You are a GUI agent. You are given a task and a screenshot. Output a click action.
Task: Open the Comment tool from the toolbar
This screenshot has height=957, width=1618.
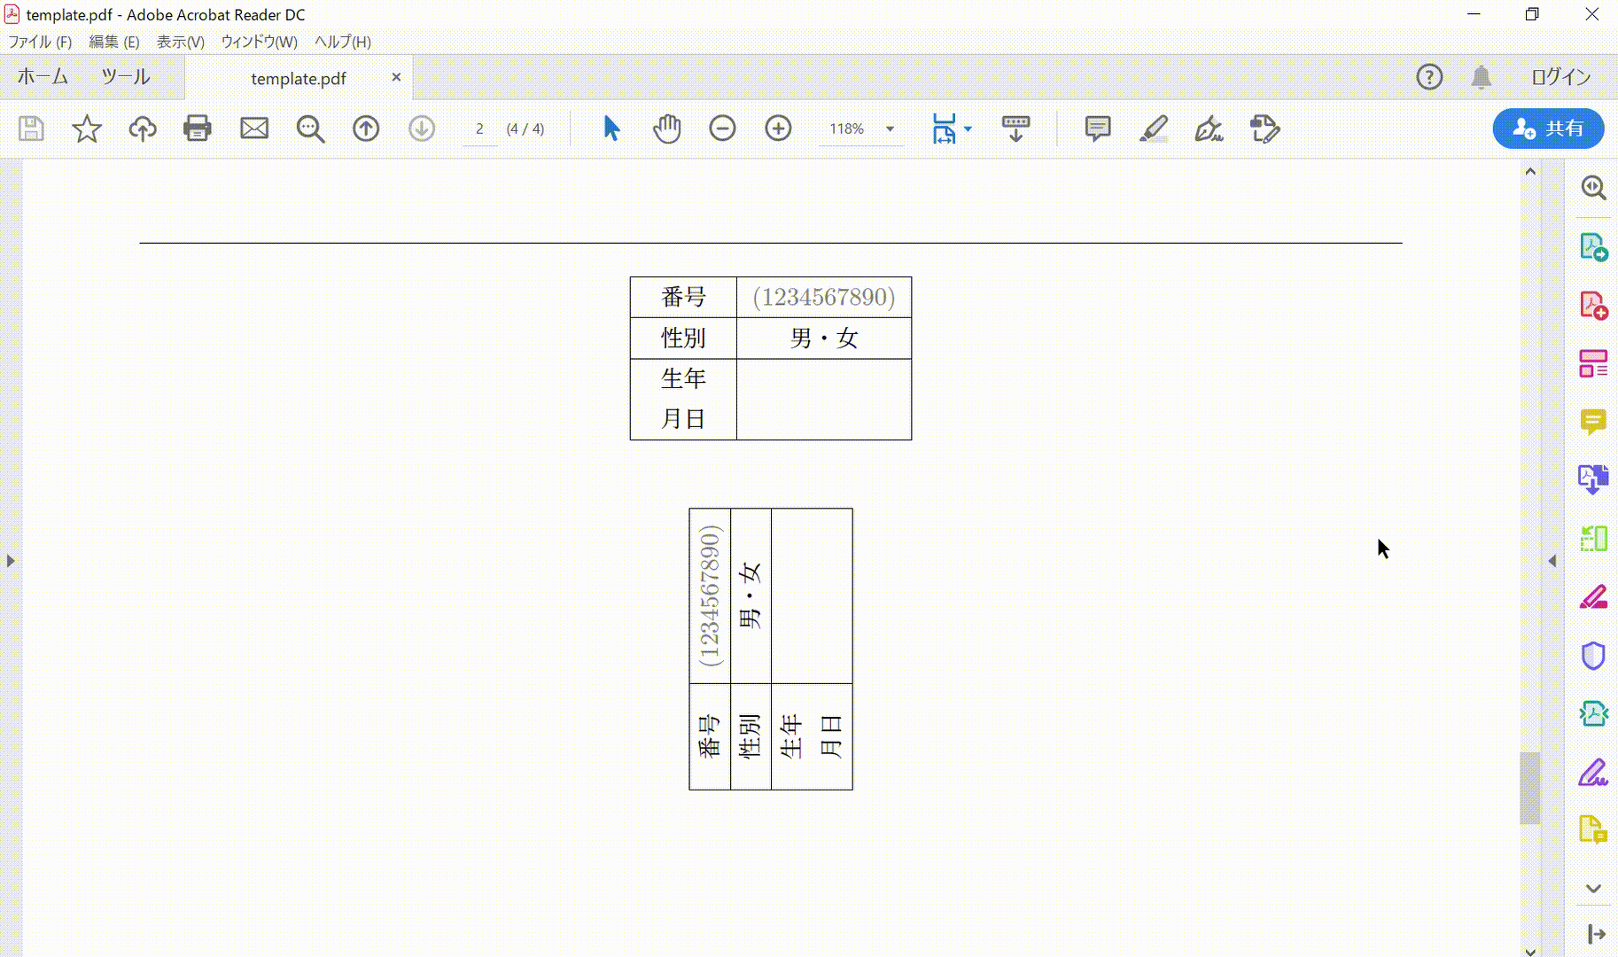click(1098, 128)
